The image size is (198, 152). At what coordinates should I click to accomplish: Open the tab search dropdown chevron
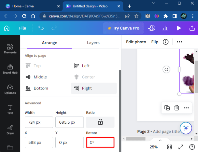coord(154,3)
